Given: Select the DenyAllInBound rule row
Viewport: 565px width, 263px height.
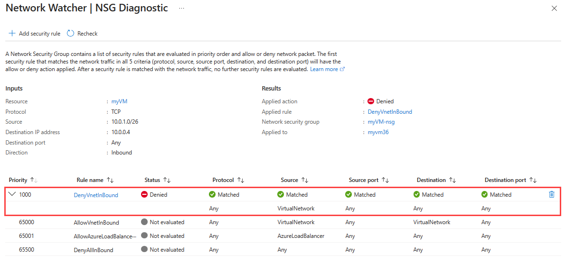Looking at the screenshot, I should point(94,250).
